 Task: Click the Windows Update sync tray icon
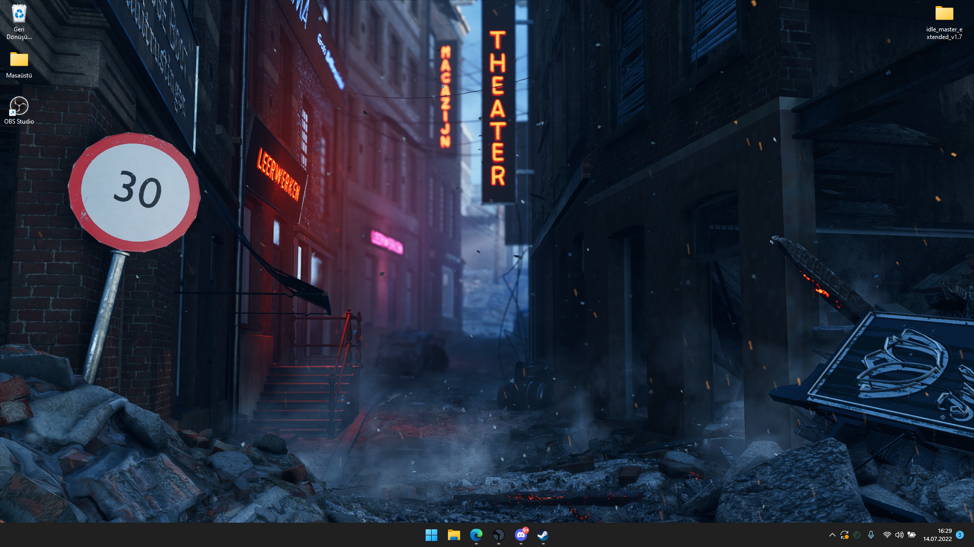tap(844, 535)
